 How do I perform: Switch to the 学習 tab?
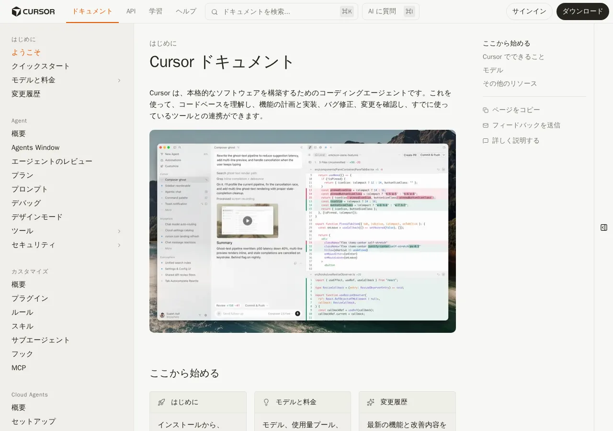point(156,11)
